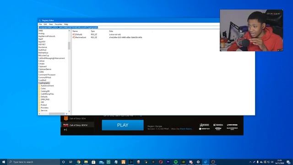Click the tree pane scroll-down arrow

69,111
